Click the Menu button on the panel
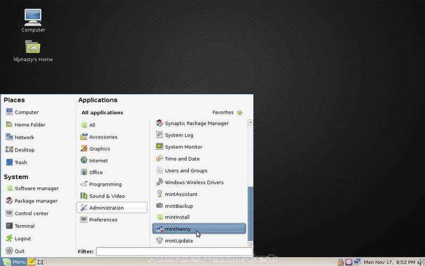This screenshot has width=425, height=266. point(14,262)
